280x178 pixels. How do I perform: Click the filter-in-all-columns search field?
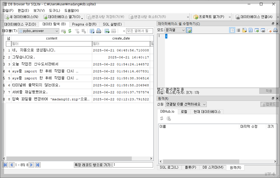pos(140,31)
